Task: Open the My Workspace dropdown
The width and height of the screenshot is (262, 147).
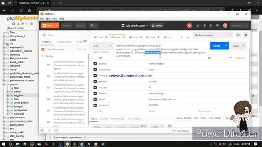Action: pyautogui.click(x=137, y=25)
